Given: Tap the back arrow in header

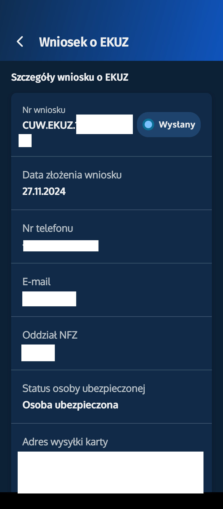Looking at the screenshot, I should pyautogui.click(x=20, y=42).
